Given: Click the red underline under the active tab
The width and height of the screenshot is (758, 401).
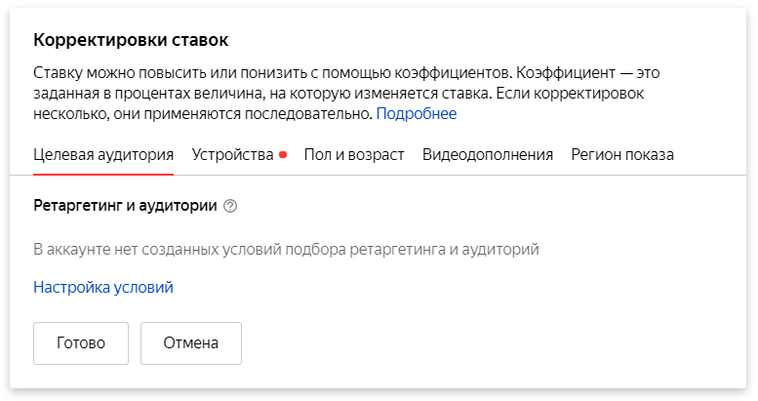Looking at the screenshot, I should [103, 174].
